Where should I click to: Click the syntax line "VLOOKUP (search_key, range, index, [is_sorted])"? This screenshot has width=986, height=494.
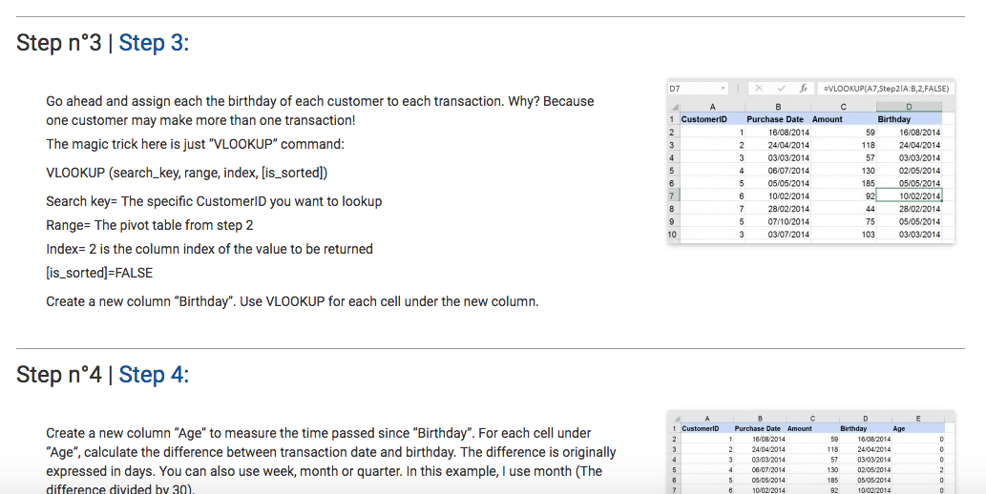pos(187,173)
